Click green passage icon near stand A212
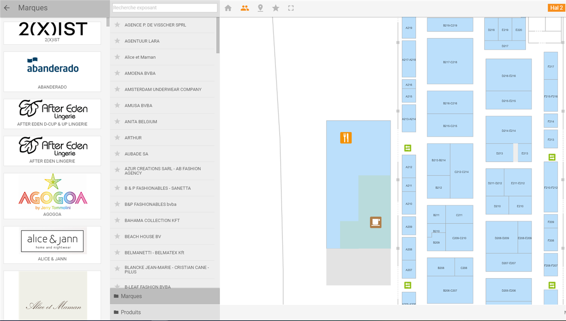The image size is (566, 321). (408, 148)
